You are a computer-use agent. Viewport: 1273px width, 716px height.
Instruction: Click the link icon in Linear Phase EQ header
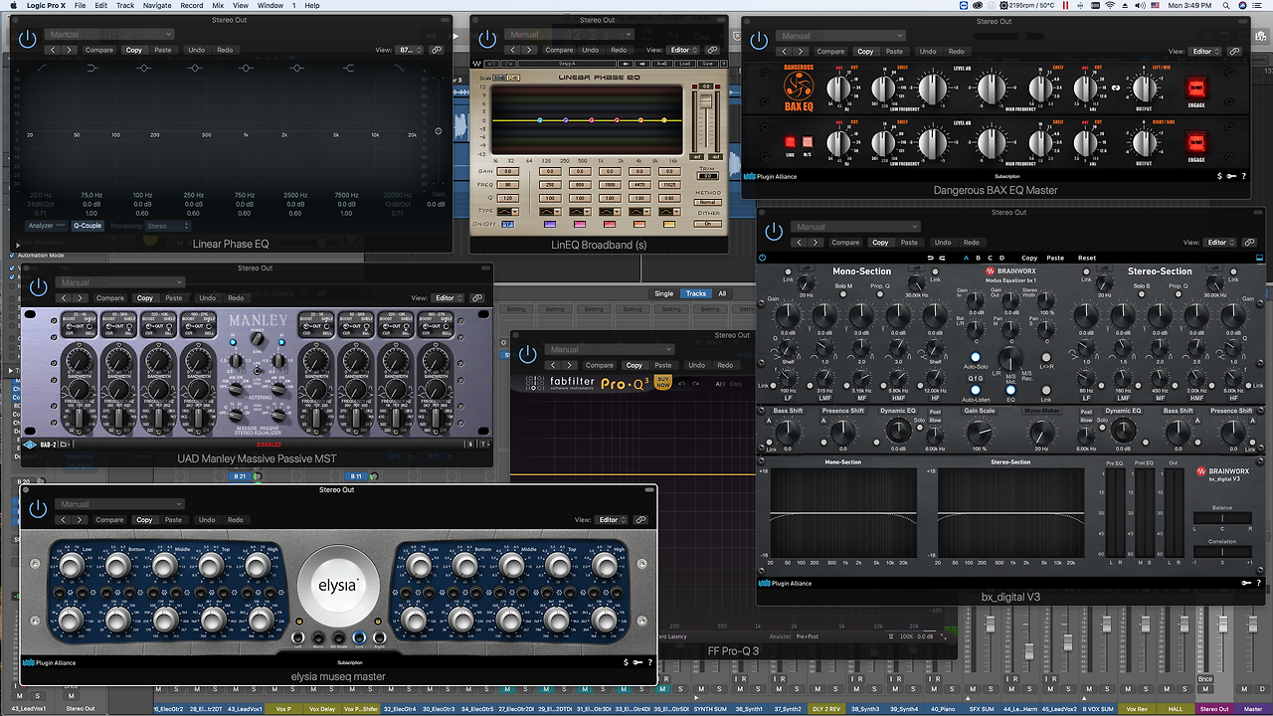[x=437, y=50]
